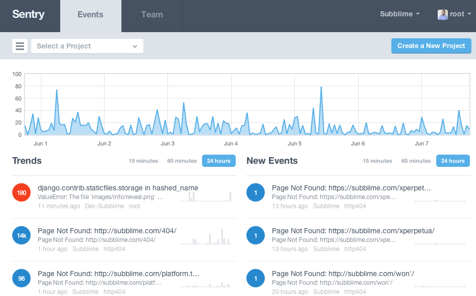This screenshot has width=476, height=296.
Task: Select New Events 15 minutes filter
Action: point(378,161)
